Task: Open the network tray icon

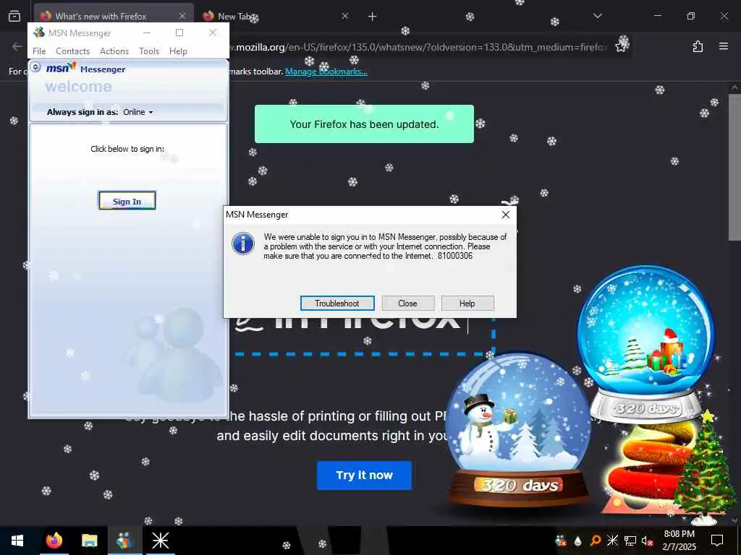Action: (630, 541)
